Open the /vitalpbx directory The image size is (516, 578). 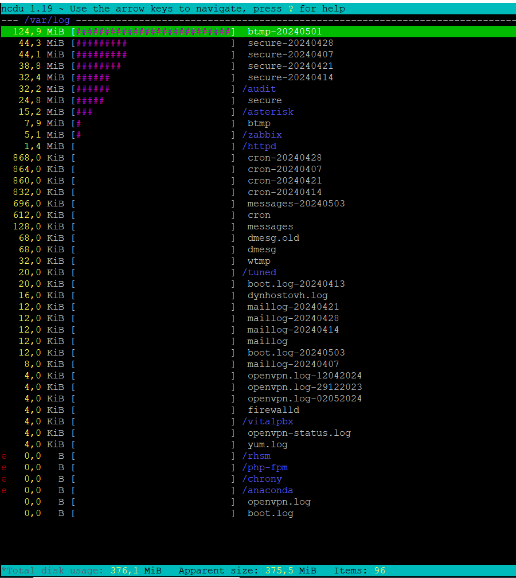(268, 421)
